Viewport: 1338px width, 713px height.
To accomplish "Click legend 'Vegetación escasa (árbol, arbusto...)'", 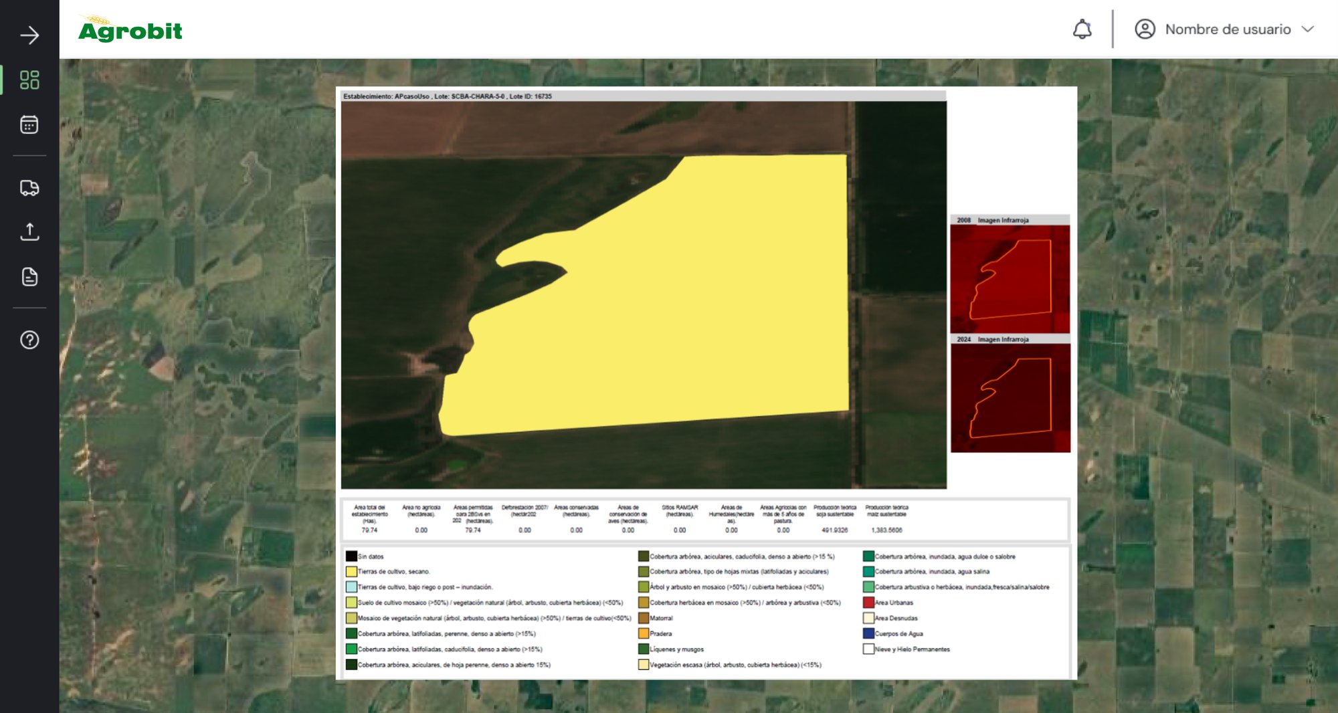I will click(x=735, y=665).
